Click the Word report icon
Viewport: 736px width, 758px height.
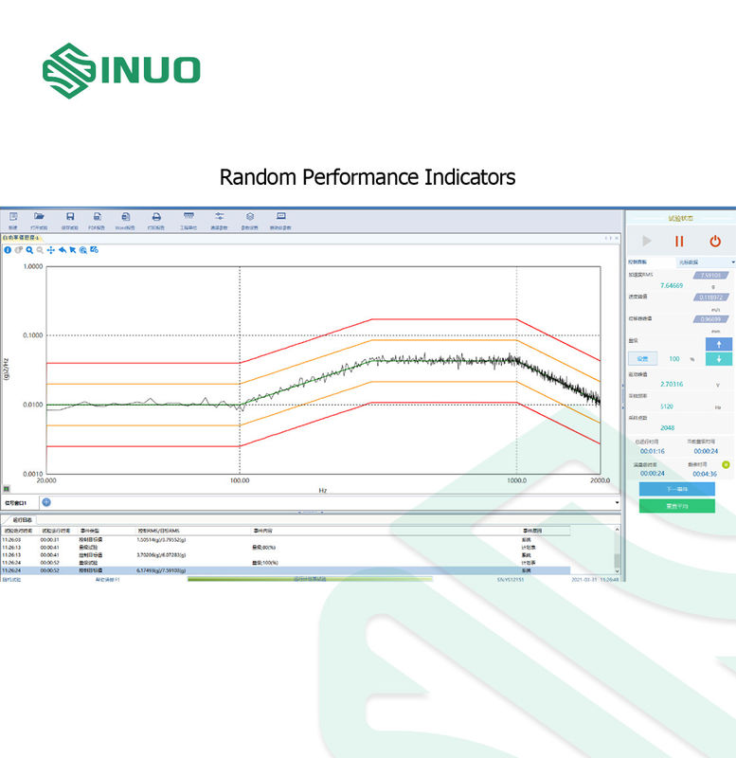point(125,217)
